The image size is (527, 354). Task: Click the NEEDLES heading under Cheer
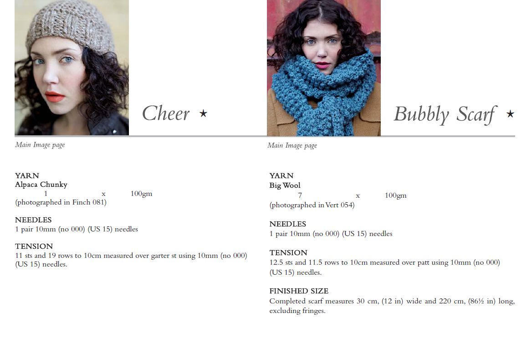pyautogui.click(x=33, y=220)
